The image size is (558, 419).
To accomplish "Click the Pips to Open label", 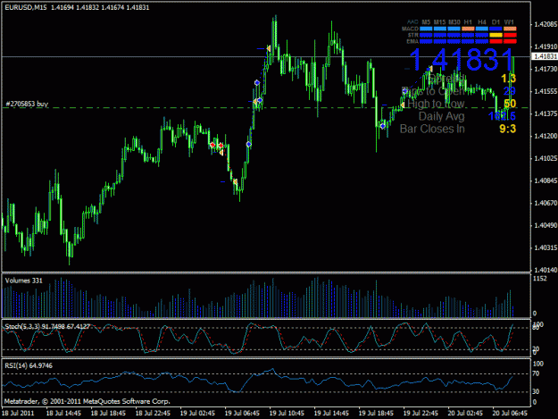I will 433,91.
